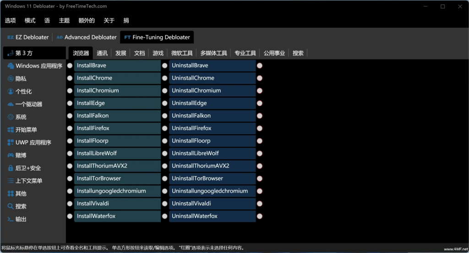469x253 pixels.
Task: Click the 系统 gear icon in sidebar
Action: (x=11, y=117)
